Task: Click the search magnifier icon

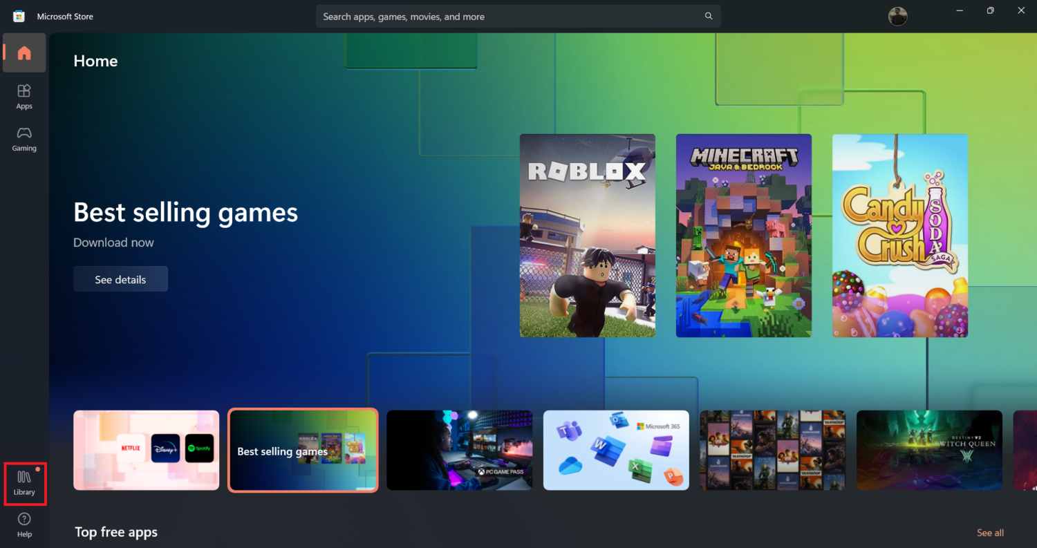Action: (x=709, y=16)
